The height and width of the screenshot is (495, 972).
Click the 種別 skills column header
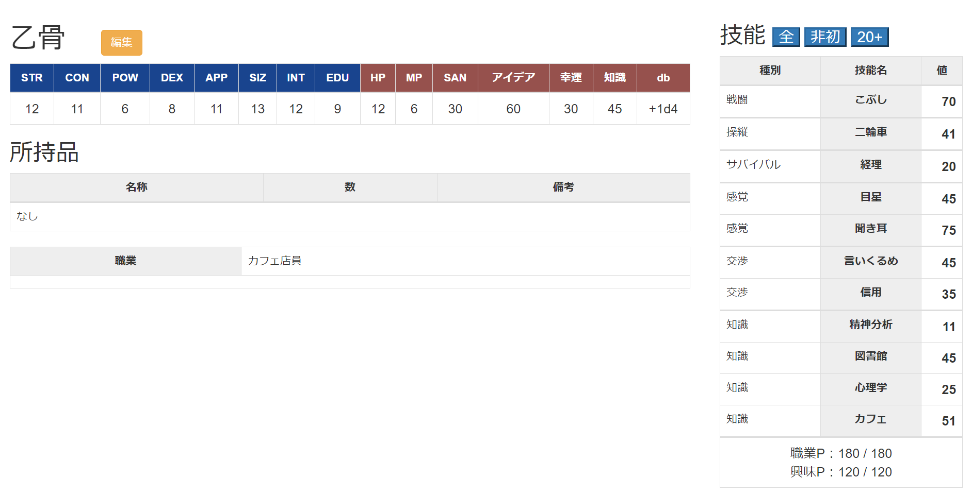pos(770,71)
